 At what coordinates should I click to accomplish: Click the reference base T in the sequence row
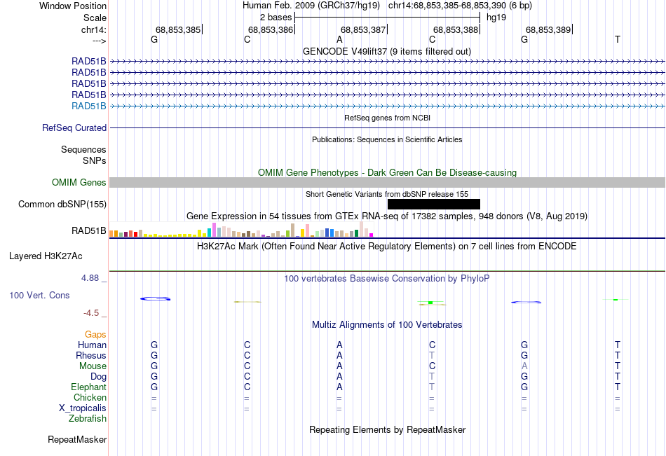[x=618, y=39]
